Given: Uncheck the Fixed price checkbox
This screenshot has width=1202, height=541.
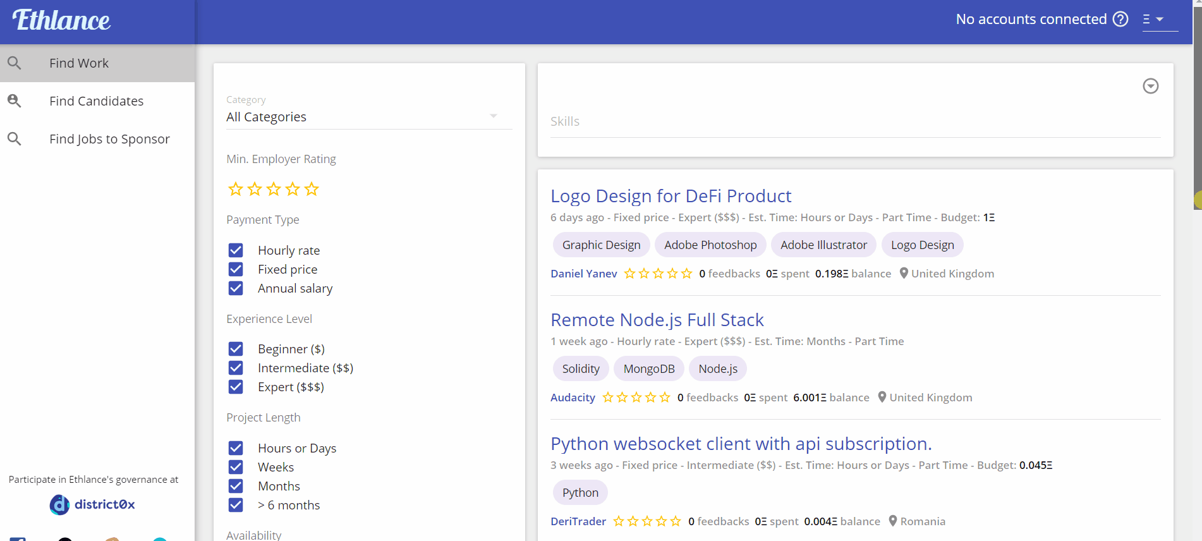Looking at the screenshot, I should [236, 269].
